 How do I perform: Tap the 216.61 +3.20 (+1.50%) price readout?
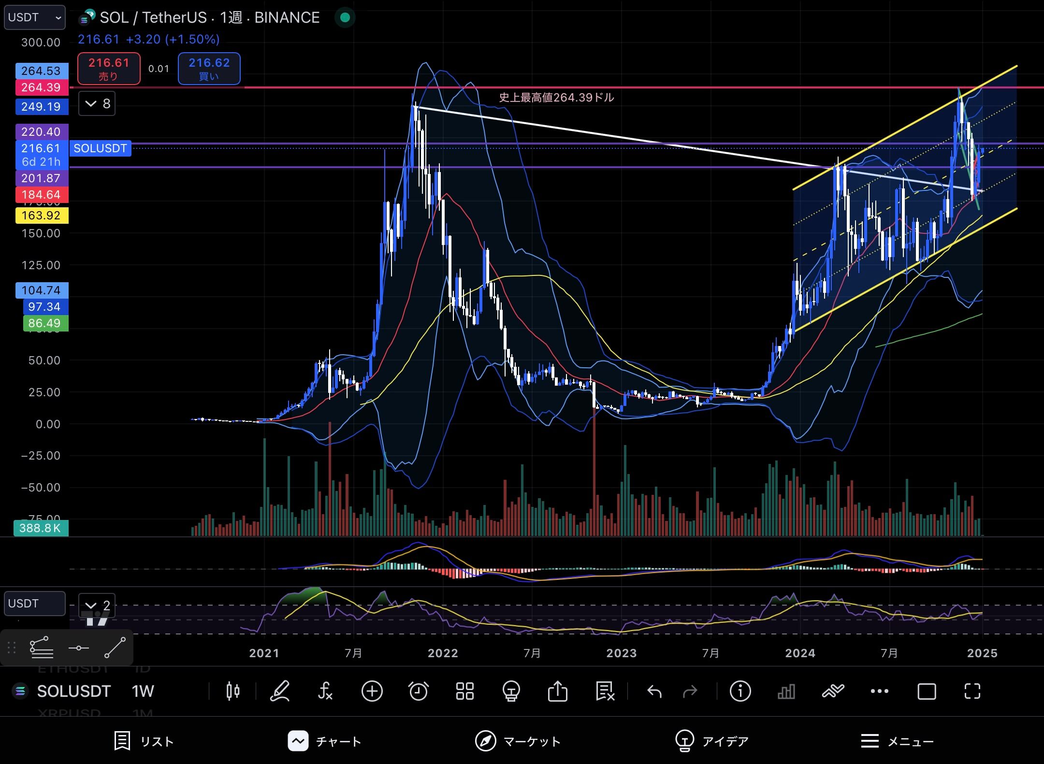149,39
